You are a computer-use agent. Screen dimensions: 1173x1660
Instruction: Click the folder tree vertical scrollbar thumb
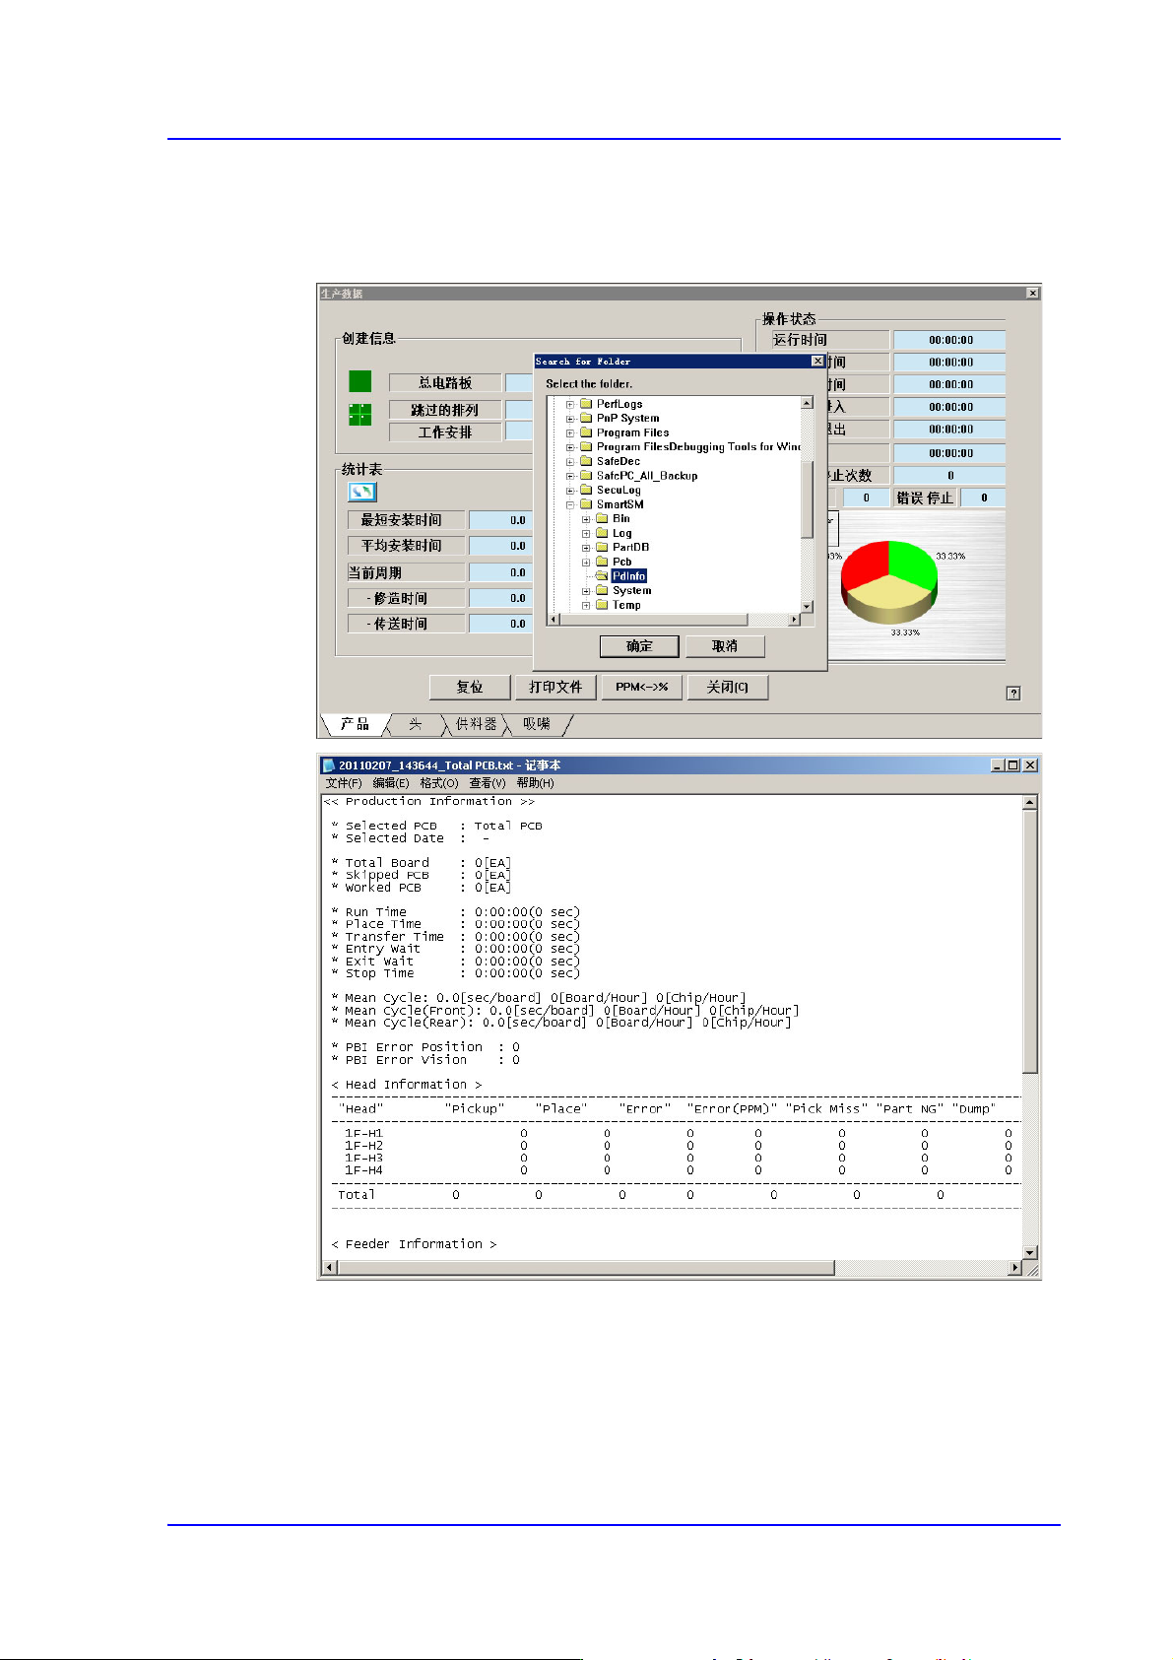(x=807, y=499)
